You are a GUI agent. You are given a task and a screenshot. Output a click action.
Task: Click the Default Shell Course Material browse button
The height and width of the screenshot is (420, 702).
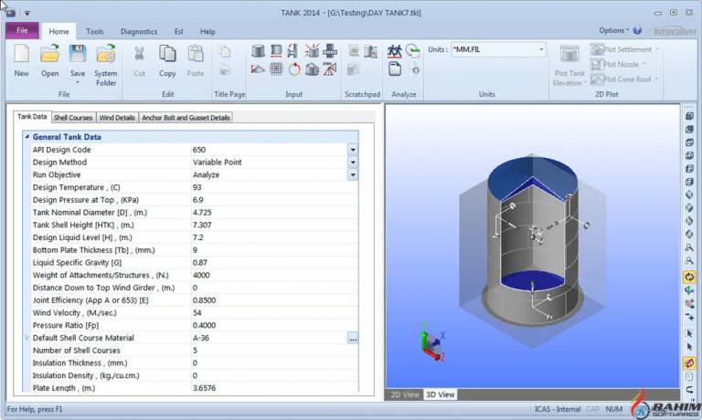click(x=353, y=339)
